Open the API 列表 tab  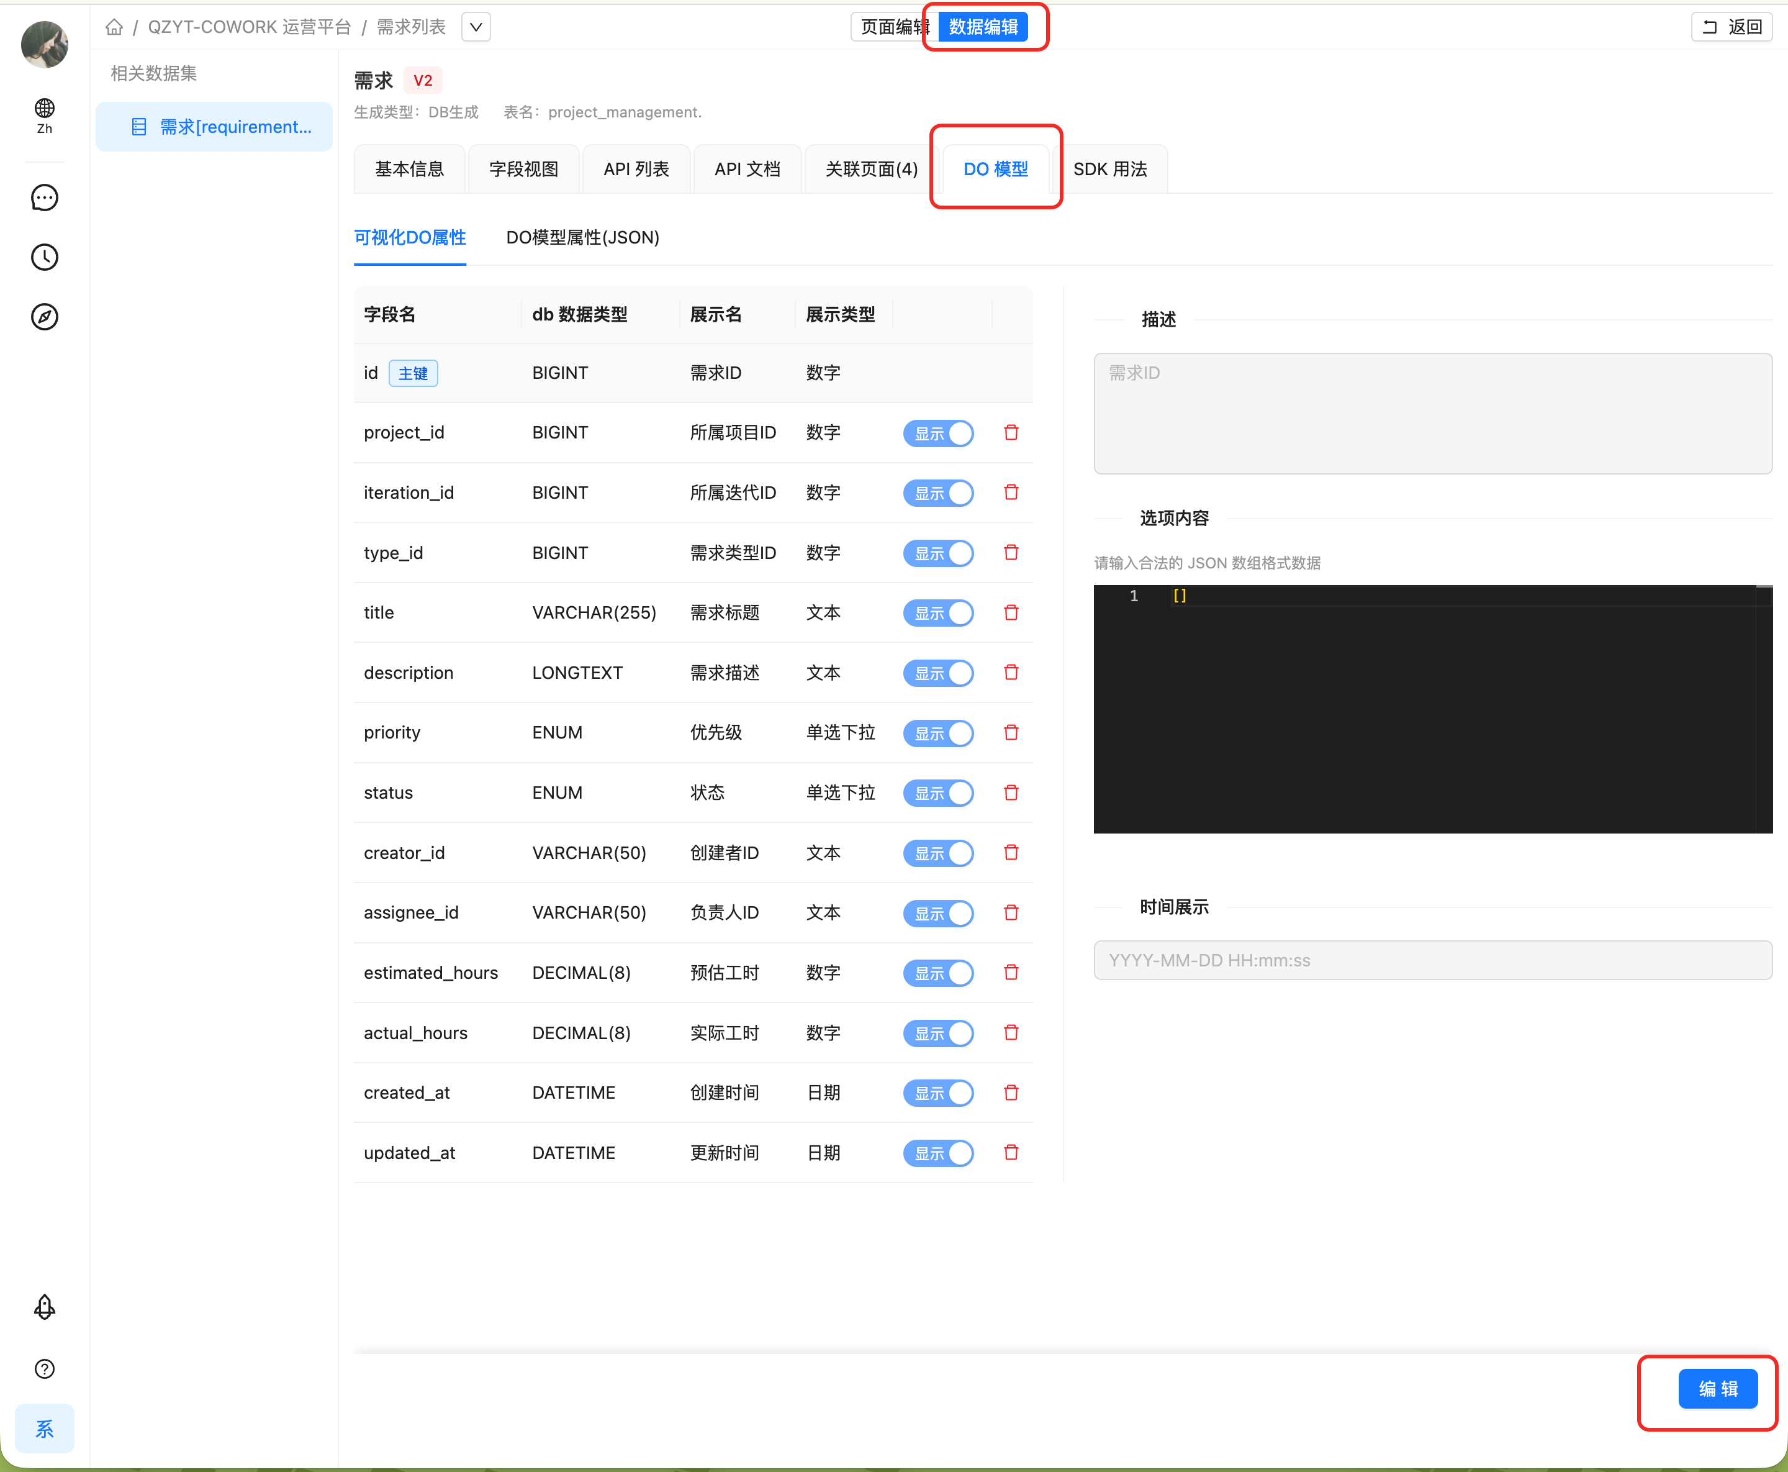point(636,169)
